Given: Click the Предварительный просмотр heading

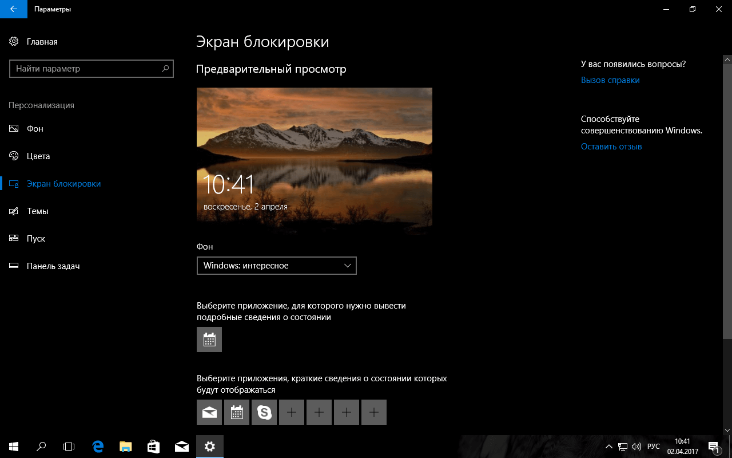Looking at the screenshot, I should tap(271, 69).
